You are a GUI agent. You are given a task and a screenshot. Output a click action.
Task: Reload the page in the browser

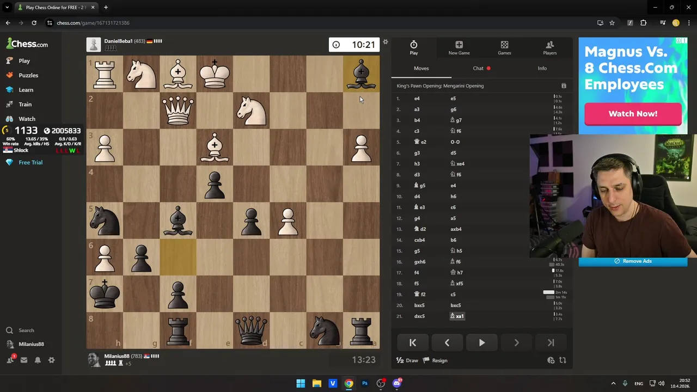(x=34, y=23)
